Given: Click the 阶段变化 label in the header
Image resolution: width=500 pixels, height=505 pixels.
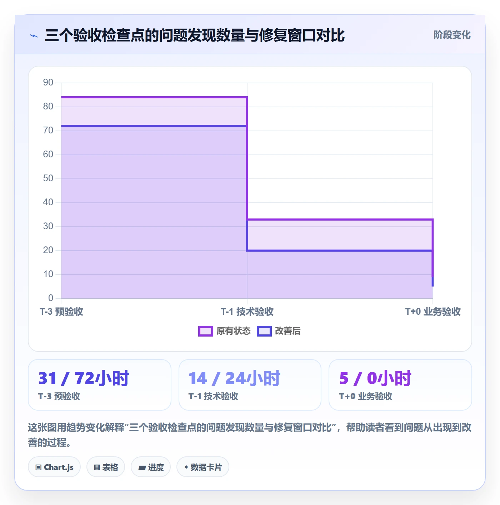Looking at the screenshot, I should click(452, 35).
